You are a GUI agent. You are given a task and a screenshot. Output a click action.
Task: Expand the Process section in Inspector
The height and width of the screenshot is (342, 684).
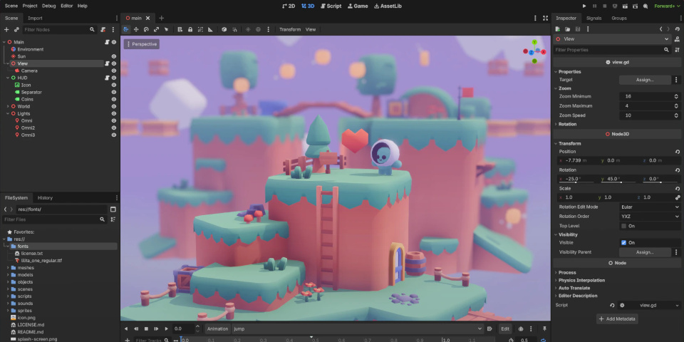tap(568, 272)
